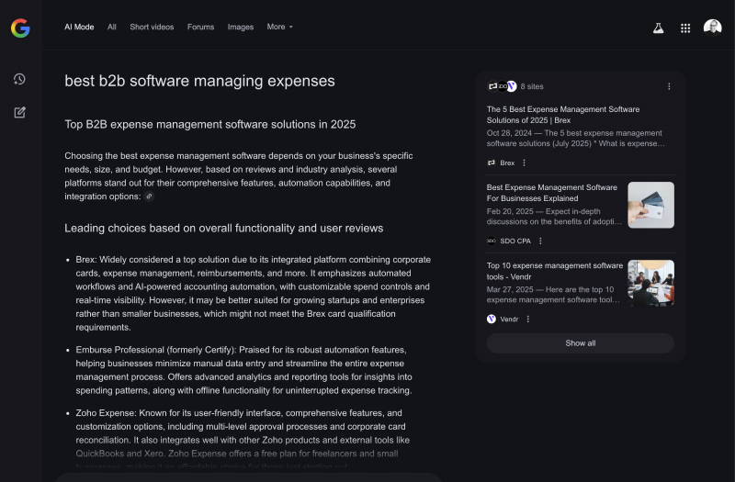
Task: Switch to the Forums tab
Action: point(200,27)
